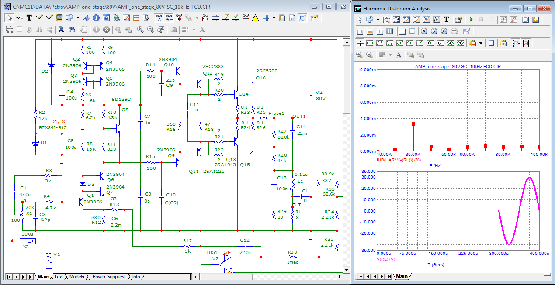Open the Power Supplies tab
The height and width of the screenshot is (285, 555).
pyautogui.click(x=108, y=277)
